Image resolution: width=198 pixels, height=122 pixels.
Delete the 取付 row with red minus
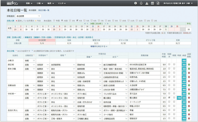pos(189,114)
